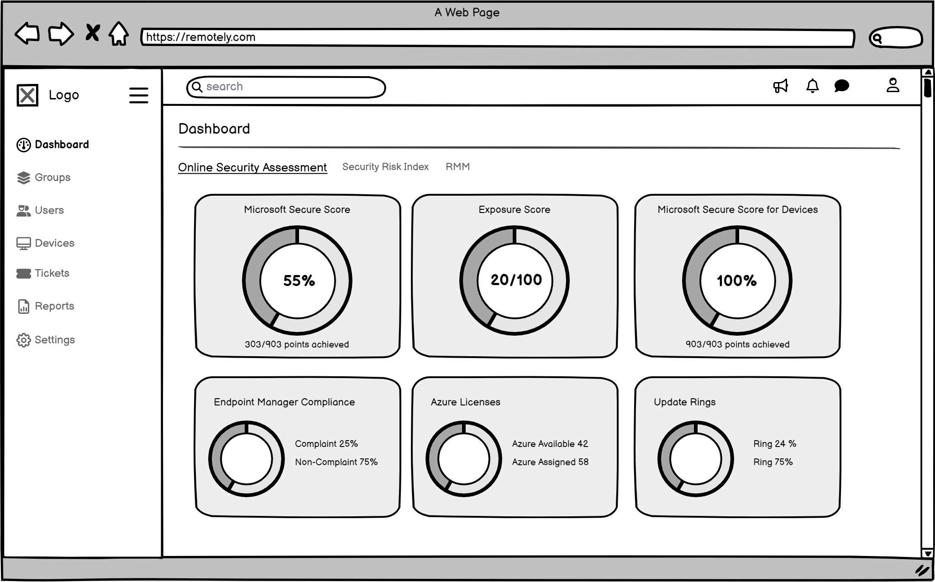Viewport: 935px width, 582px height.
Task: Click the browser forward arrow
Action: 61,34
